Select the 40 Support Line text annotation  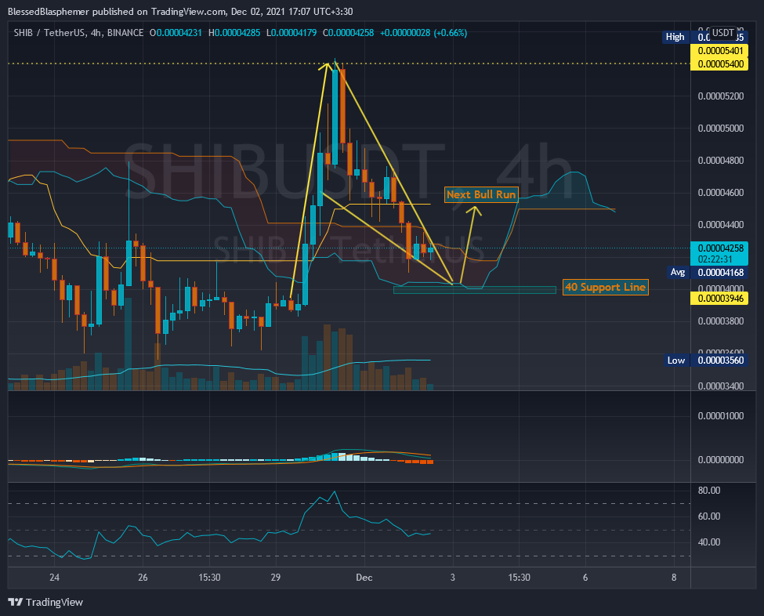click(605, 287)
